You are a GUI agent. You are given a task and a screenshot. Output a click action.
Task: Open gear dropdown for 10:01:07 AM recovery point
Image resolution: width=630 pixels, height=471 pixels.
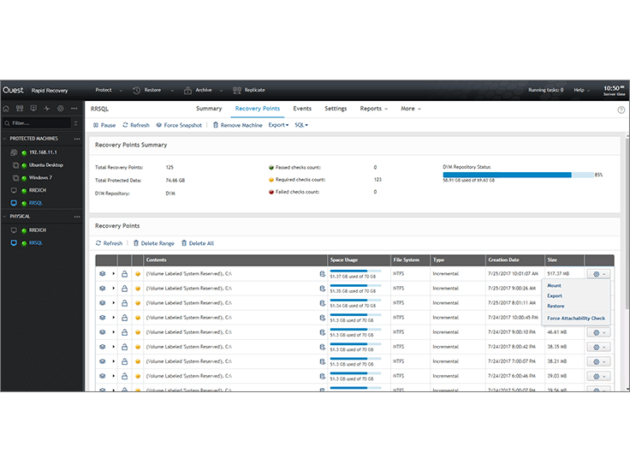coord(598,274)
